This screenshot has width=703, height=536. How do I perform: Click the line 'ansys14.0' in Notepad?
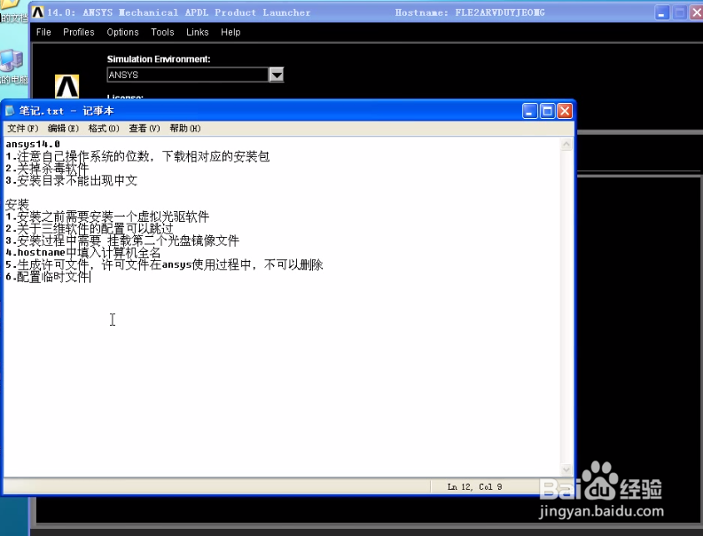tap(33, 144)
